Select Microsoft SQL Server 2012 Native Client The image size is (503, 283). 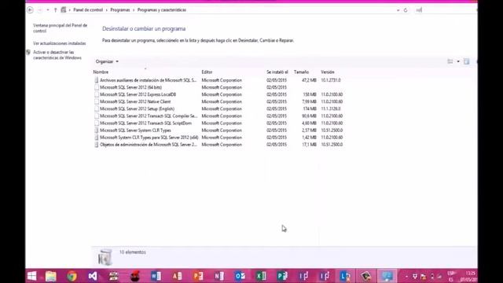pos(218,101)
